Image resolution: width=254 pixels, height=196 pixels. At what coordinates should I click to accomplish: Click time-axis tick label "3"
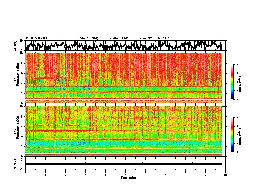[x=85, y=175]
